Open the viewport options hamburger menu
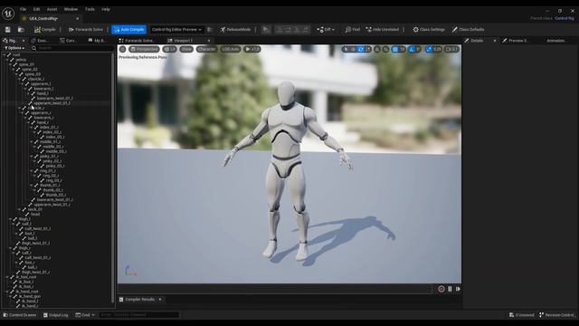Viewport: 579px width, 326px height. pyautogui.click(x=123, y=49)
